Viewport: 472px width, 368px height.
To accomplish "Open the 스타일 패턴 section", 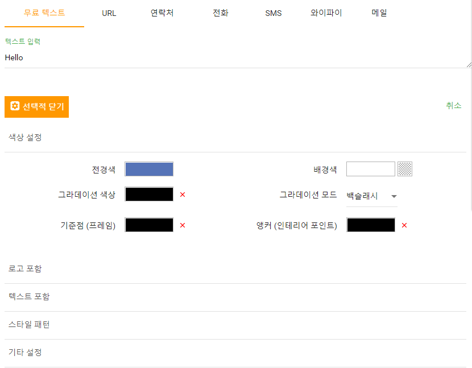I will point(27,324).
